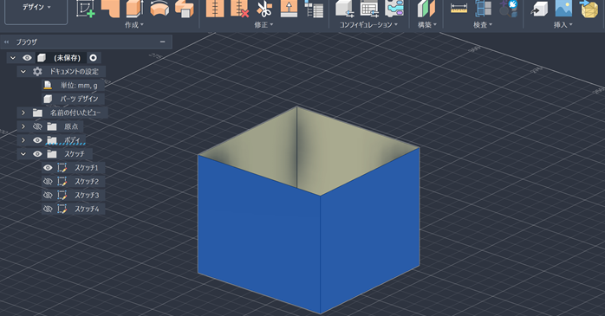Click the Sketch4 sketch icon
Screen dimensions: 605x316
click(x=62, y=209)
